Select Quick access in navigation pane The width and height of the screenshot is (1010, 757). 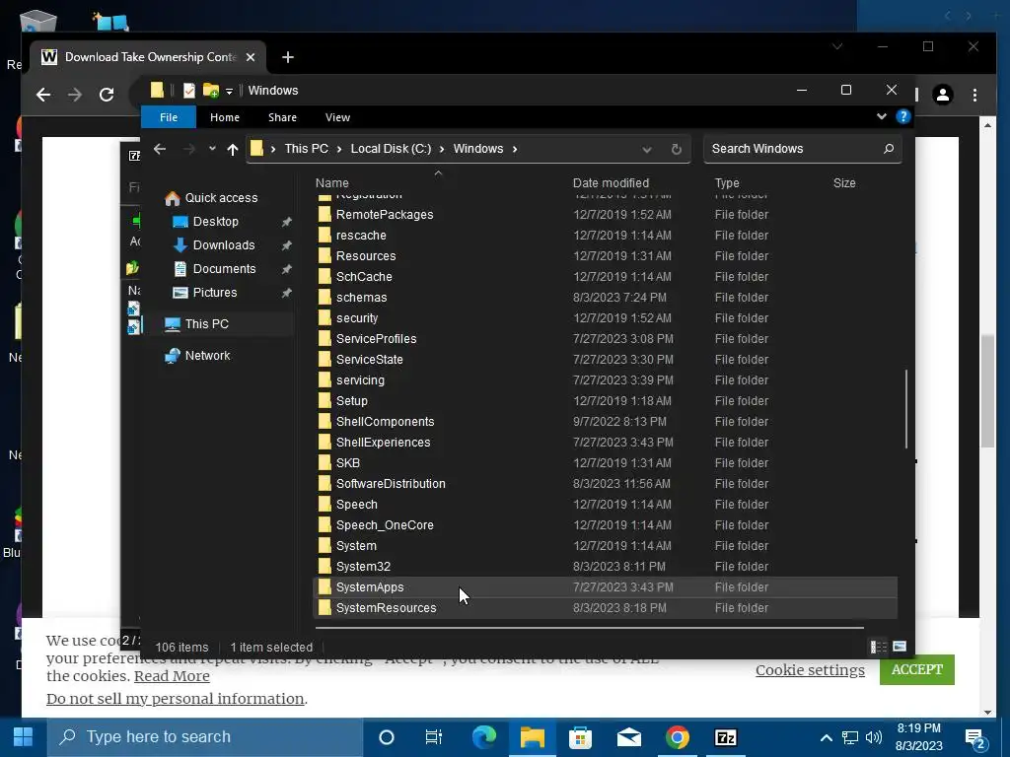(x=221, y=197)
